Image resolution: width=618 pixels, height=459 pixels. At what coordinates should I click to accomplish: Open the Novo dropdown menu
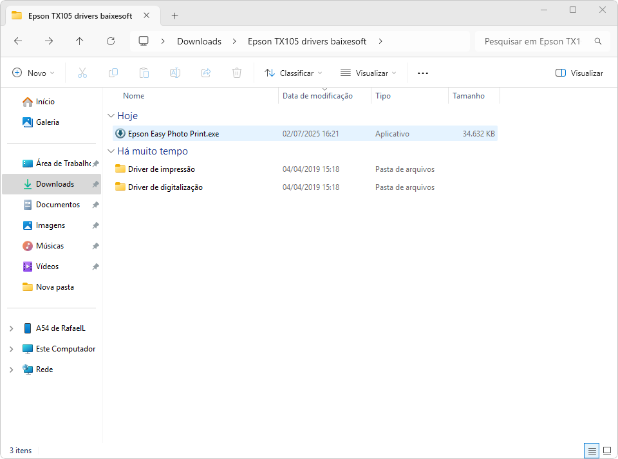point(33,73)
